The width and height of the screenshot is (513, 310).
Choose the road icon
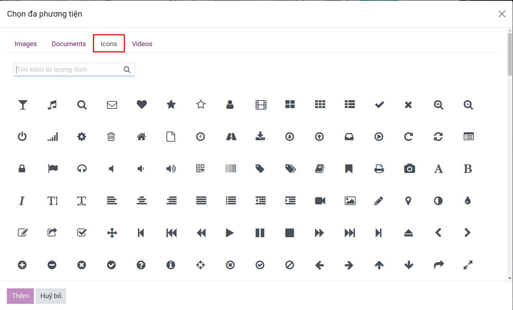tap(231, 137)
